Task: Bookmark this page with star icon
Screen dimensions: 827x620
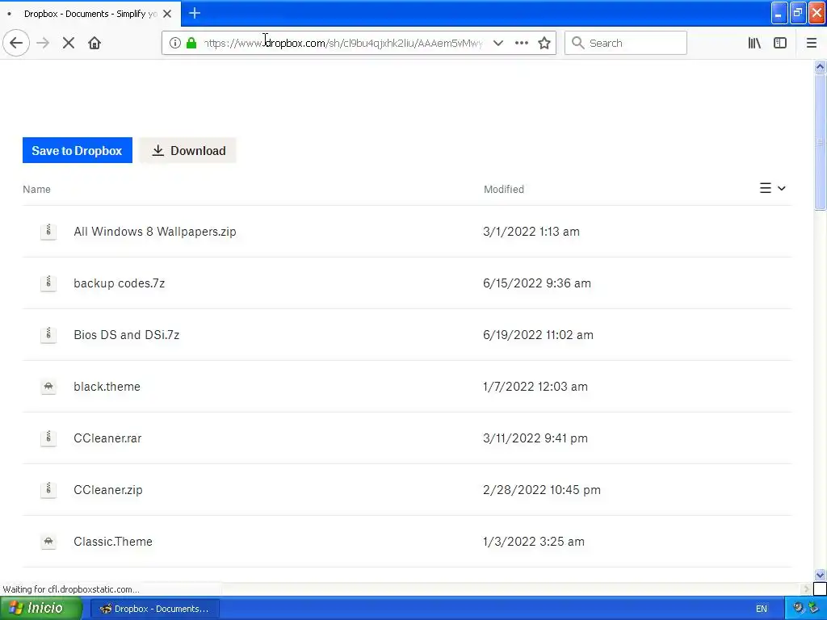Action: tap(544, 43)
